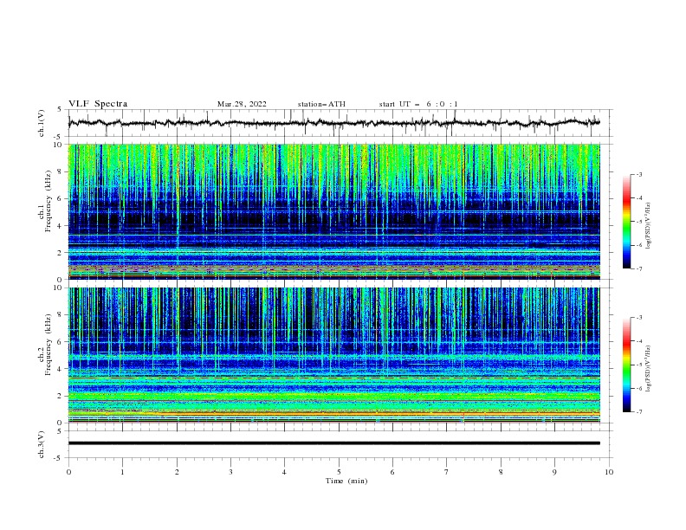686x530 pixels.
Task: Click the date label "Mar.28, 2022"
Action: coord(242,104)
